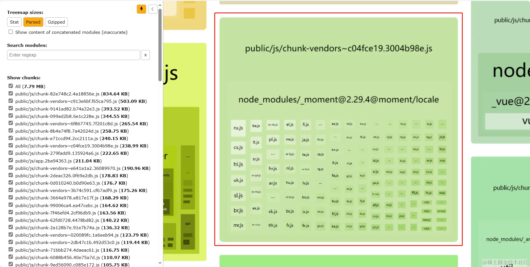
Task: Click the ja.js module tile
Action: pyautogui.click(x=305, y=140)
